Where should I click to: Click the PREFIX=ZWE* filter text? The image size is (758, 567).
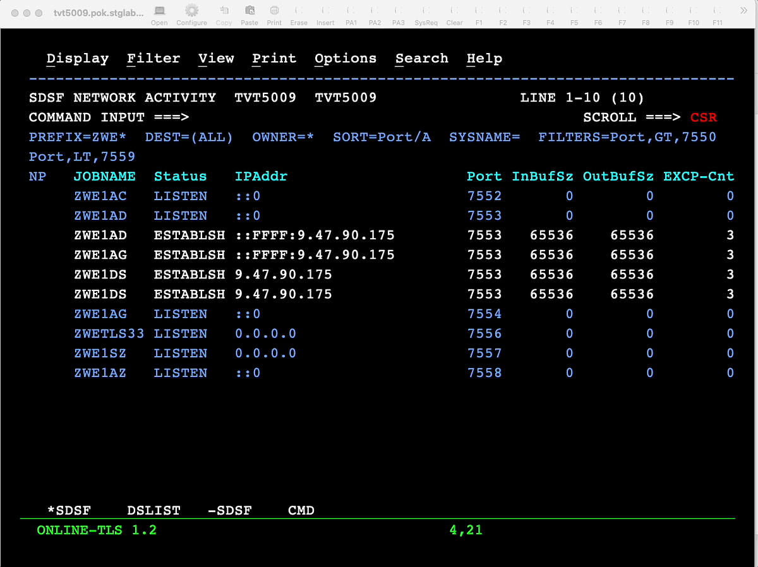click(78, 137)
